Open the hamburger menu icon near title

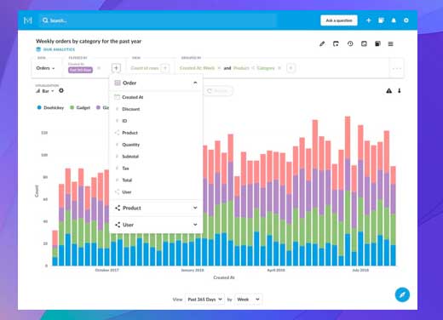(391, 44)
